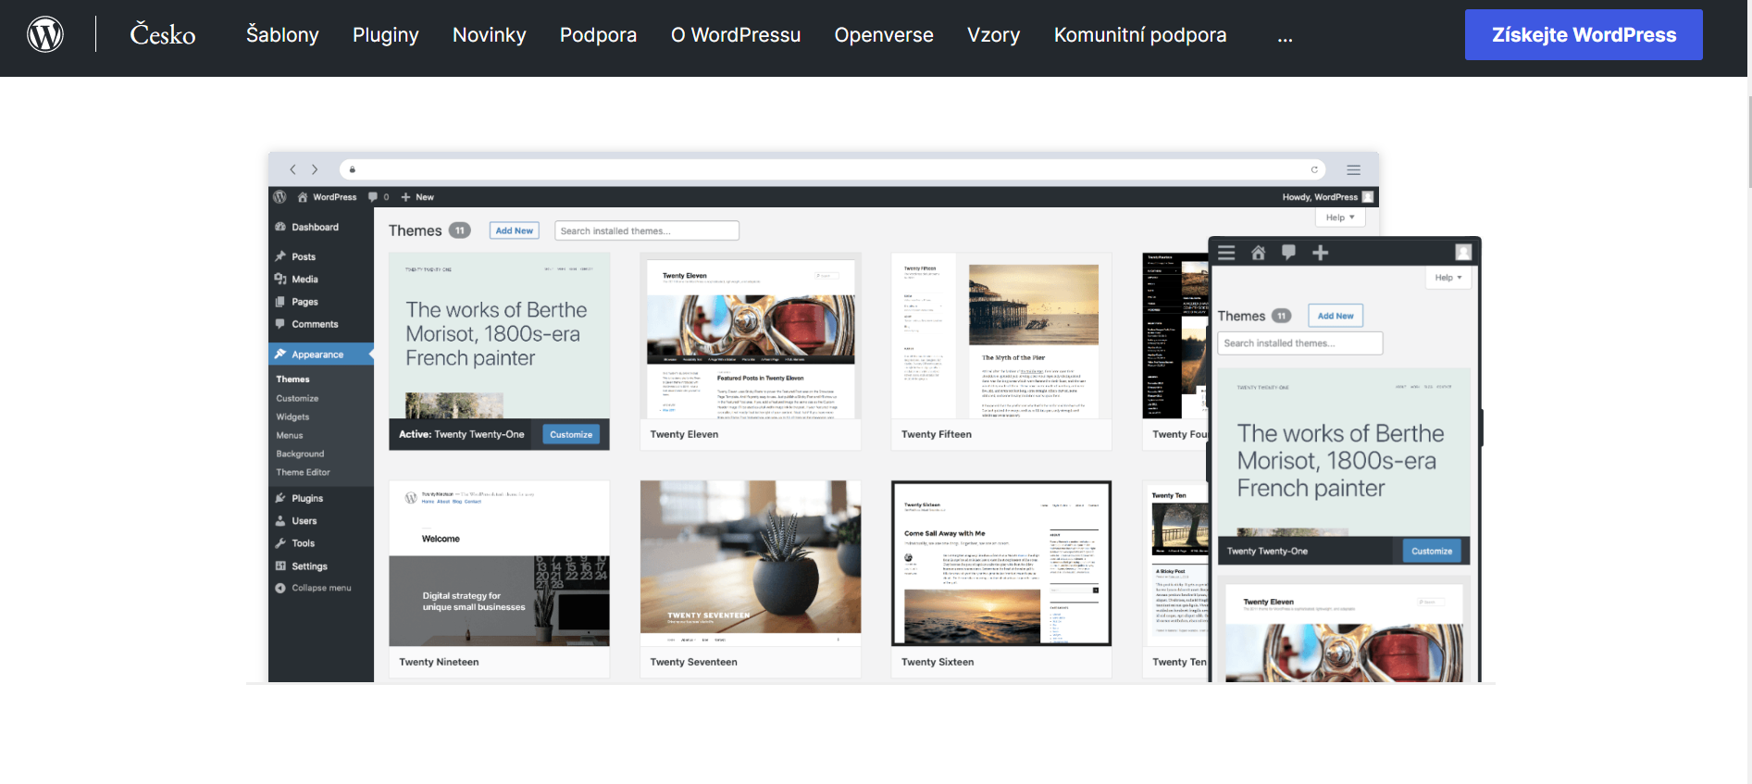
Task: Click the avatar icon in mobile admin bar
Action: tap(1463, 252)
